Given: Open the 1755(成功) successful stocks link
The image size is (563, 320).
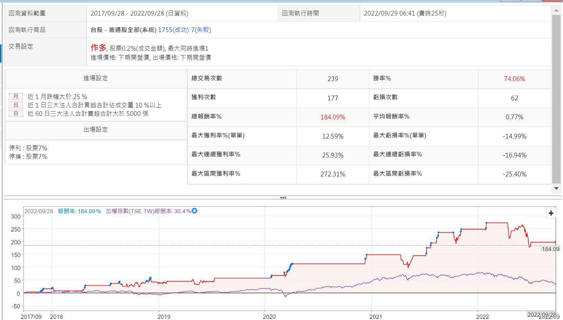Looking at the screenshot, I should coord(173,30).
